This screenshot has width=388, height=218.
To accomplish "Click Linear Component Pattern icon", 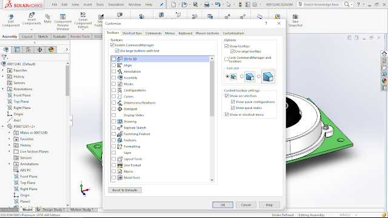I will point(83,15).
